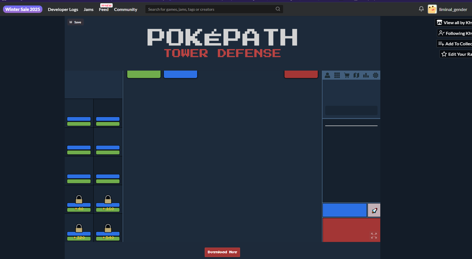Click the padlock on the 320-star slot
Image resolution: width=472 pixels, height=259 pixels.
(x=79, y=228)
